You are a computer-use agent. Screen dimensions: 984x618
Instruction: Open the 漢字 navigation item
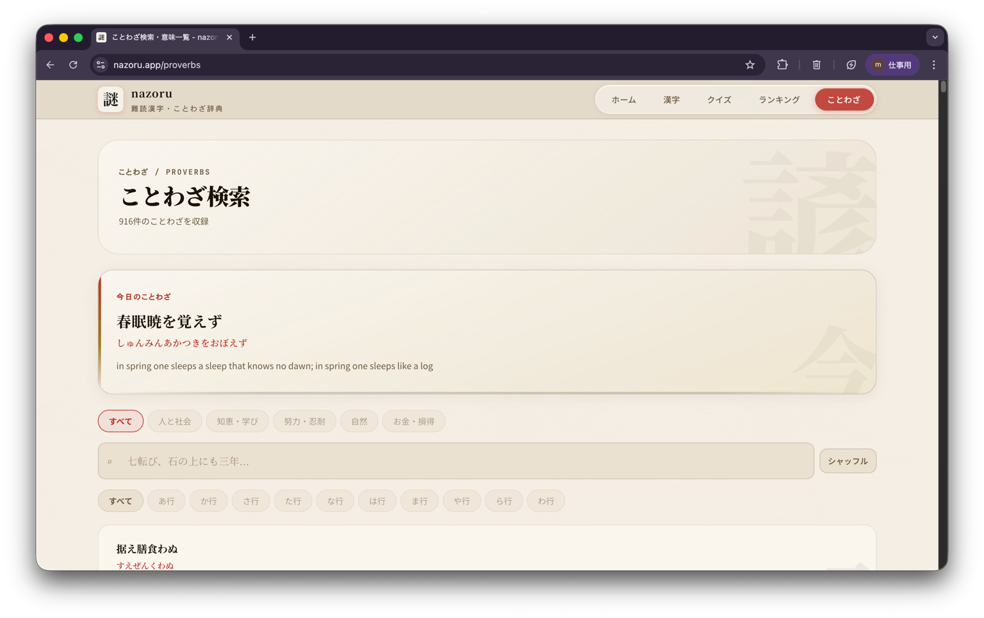(x=671, y=100)
